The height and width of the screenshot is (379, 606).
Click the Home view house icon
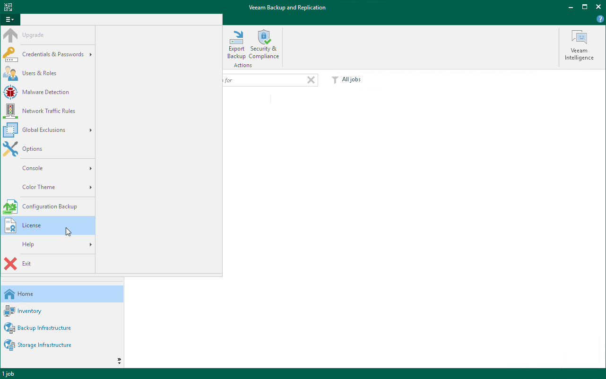9,294
